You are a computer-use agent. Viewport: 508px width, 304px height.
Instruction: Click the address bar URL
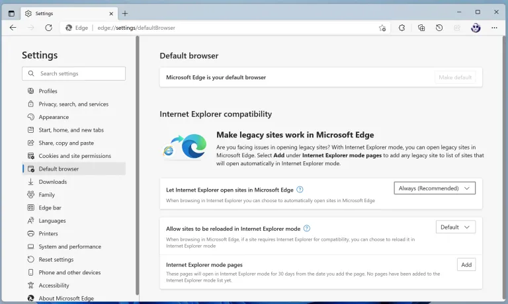point(136,28)
